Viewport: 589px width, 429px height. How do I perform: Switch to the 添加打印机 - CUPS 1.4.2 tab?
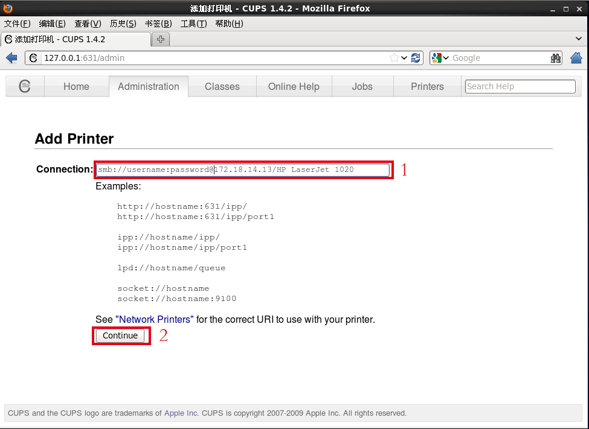[76, 39]
